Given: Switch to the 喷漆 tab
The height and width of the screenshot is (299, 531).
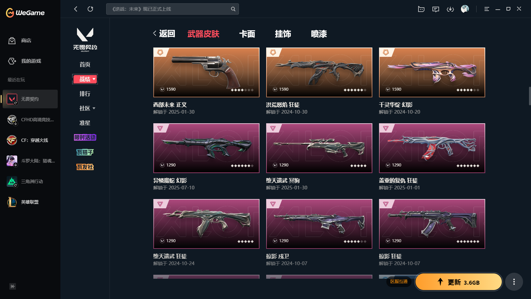Looking at the screenshot, I should click(x=319, y=34).
